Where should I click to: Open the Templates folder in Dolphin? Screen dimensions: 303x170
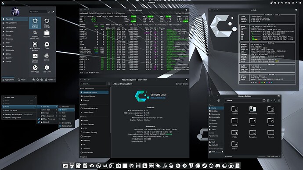tap(252, 134)
